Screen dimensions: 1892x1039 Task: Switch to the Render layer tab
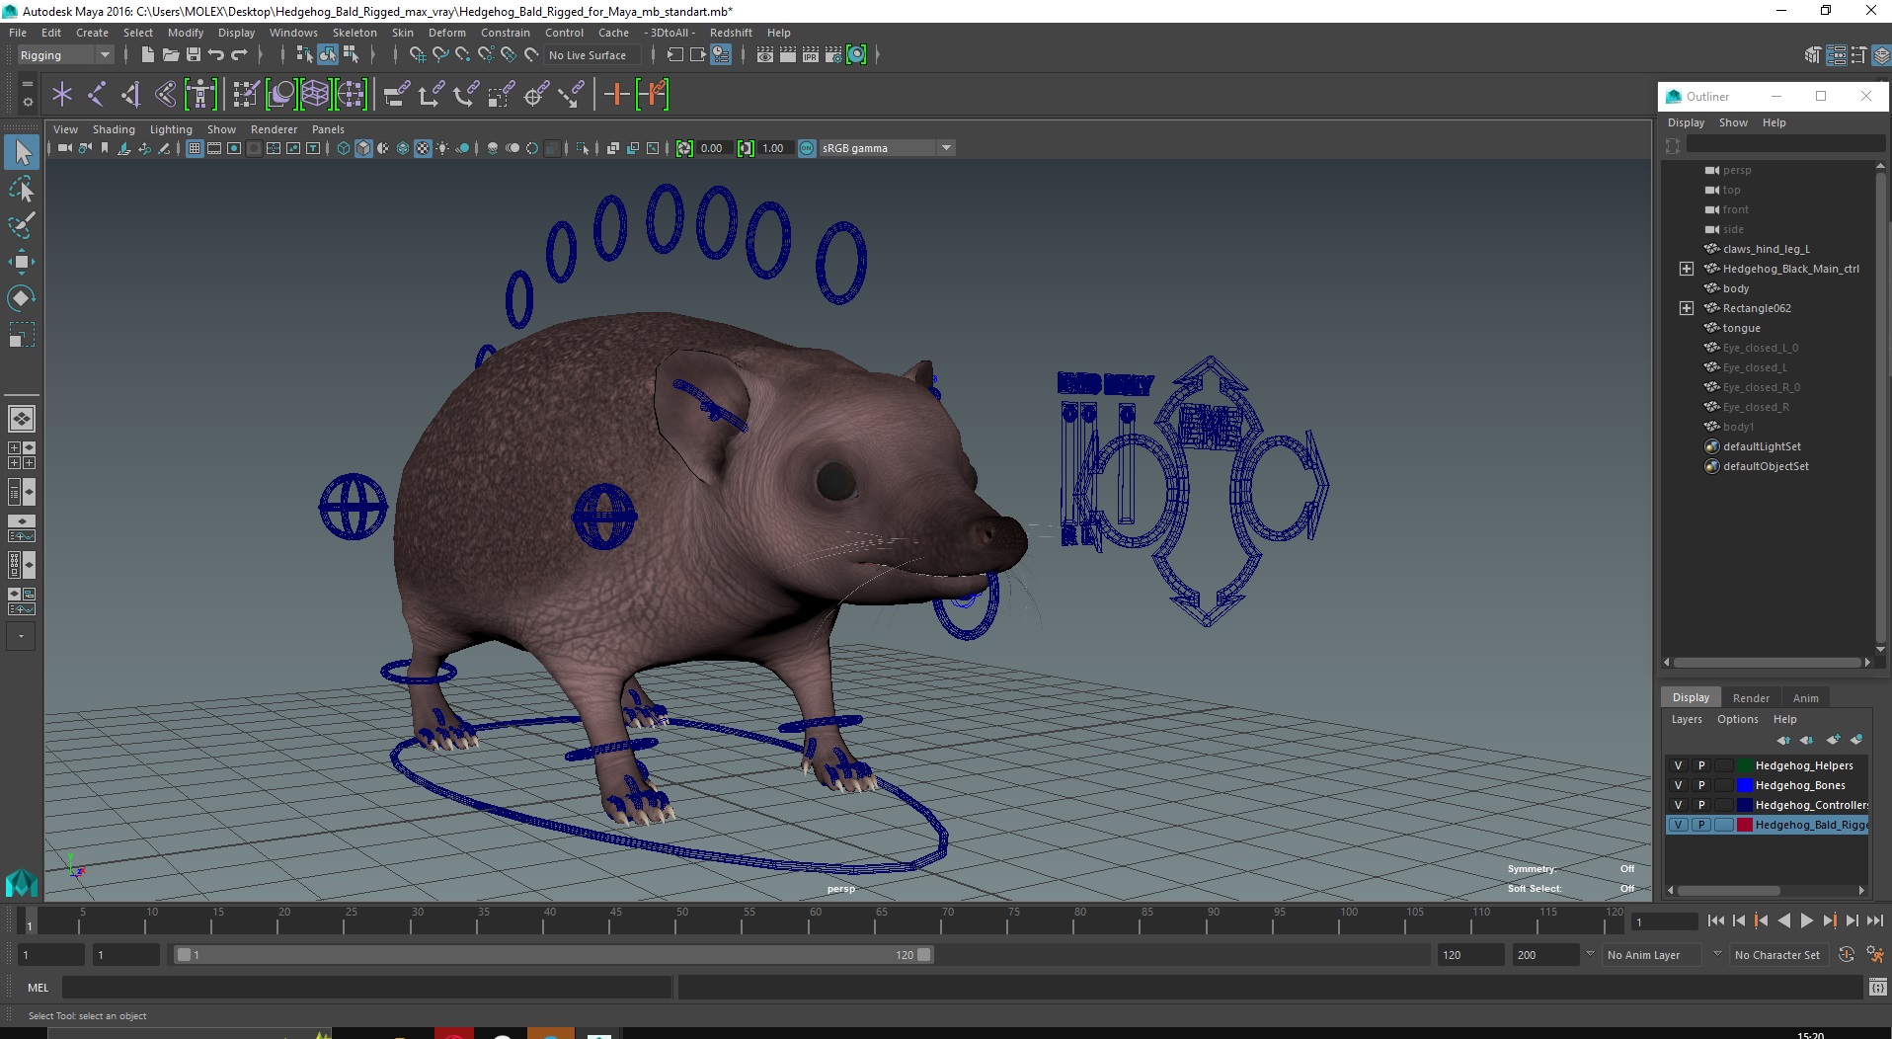click(1751, 697)
